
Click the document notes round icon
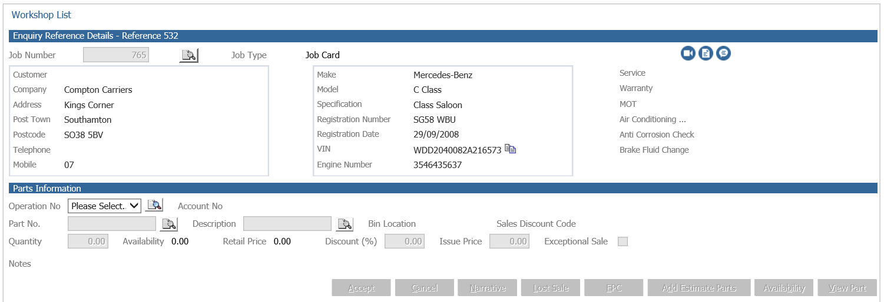tap(706, 53)
